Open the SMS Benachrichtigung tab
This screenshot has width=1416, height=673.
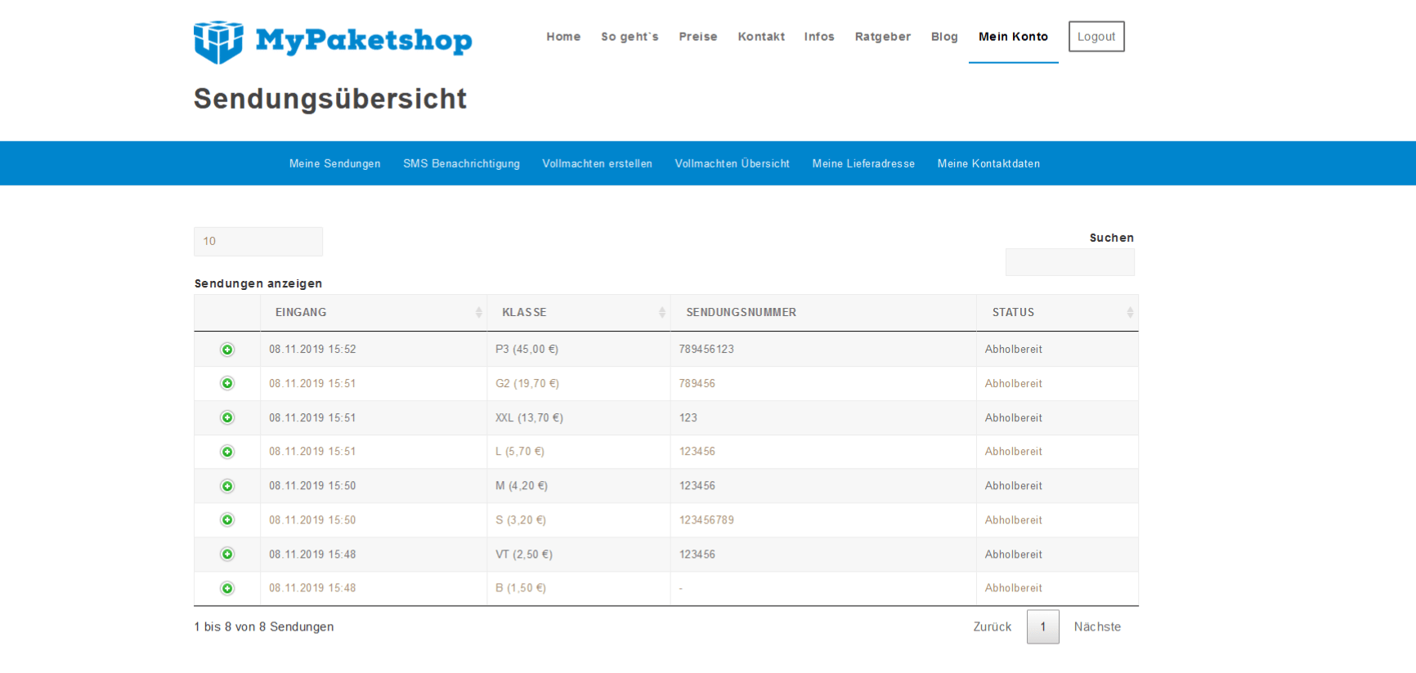point(461,164)
